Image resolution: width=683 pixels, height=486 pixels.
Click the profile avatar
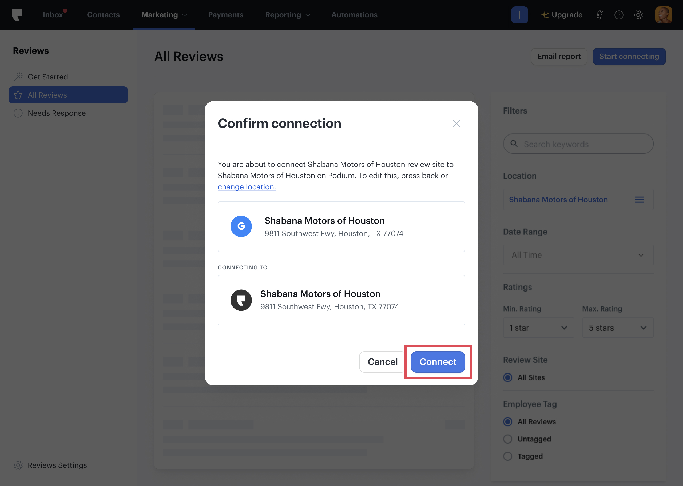coord(663,15)
